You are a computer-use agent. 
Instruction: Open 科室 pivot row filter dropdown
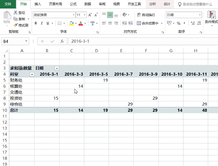coord(32,75)
